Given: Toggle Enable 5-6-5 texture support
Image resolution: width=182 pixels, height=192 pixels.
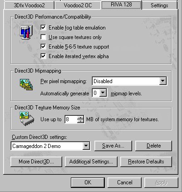Looking at the screenshot, I should coord(43,47).
